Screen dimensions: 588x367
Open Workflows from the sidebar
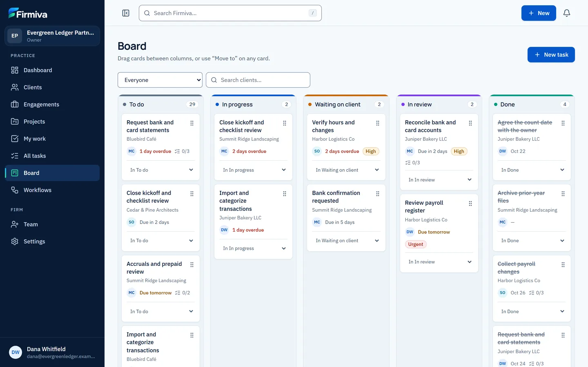click(x=52, y=190)
